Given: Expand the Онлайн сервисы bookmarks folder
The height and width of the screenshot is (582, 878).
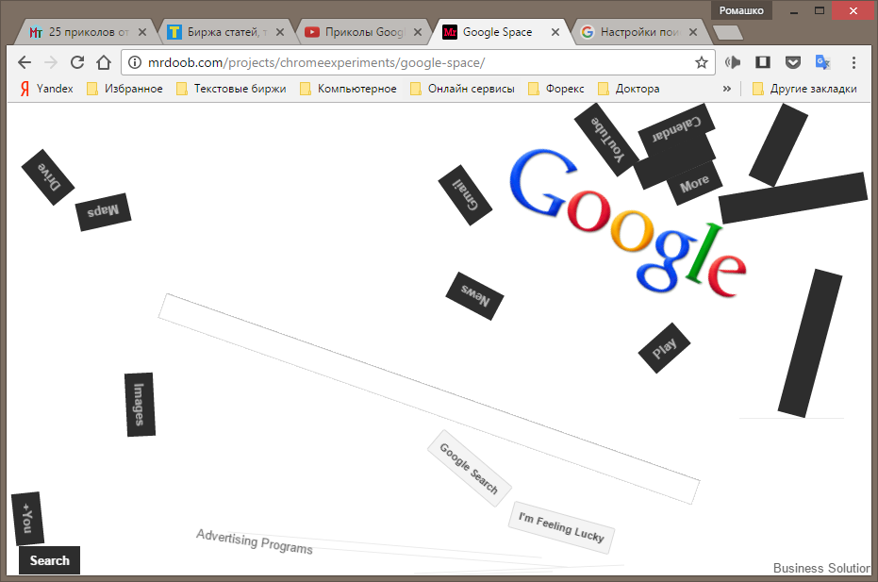Looking at the screenshot, I should [462, 89].
